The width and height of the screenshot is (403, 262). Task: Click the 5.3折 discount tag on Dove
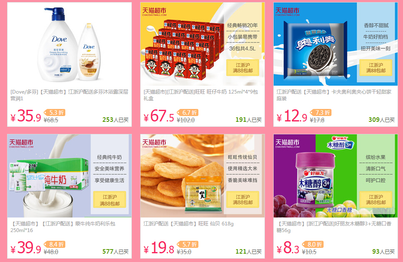(x=54, y=113)
